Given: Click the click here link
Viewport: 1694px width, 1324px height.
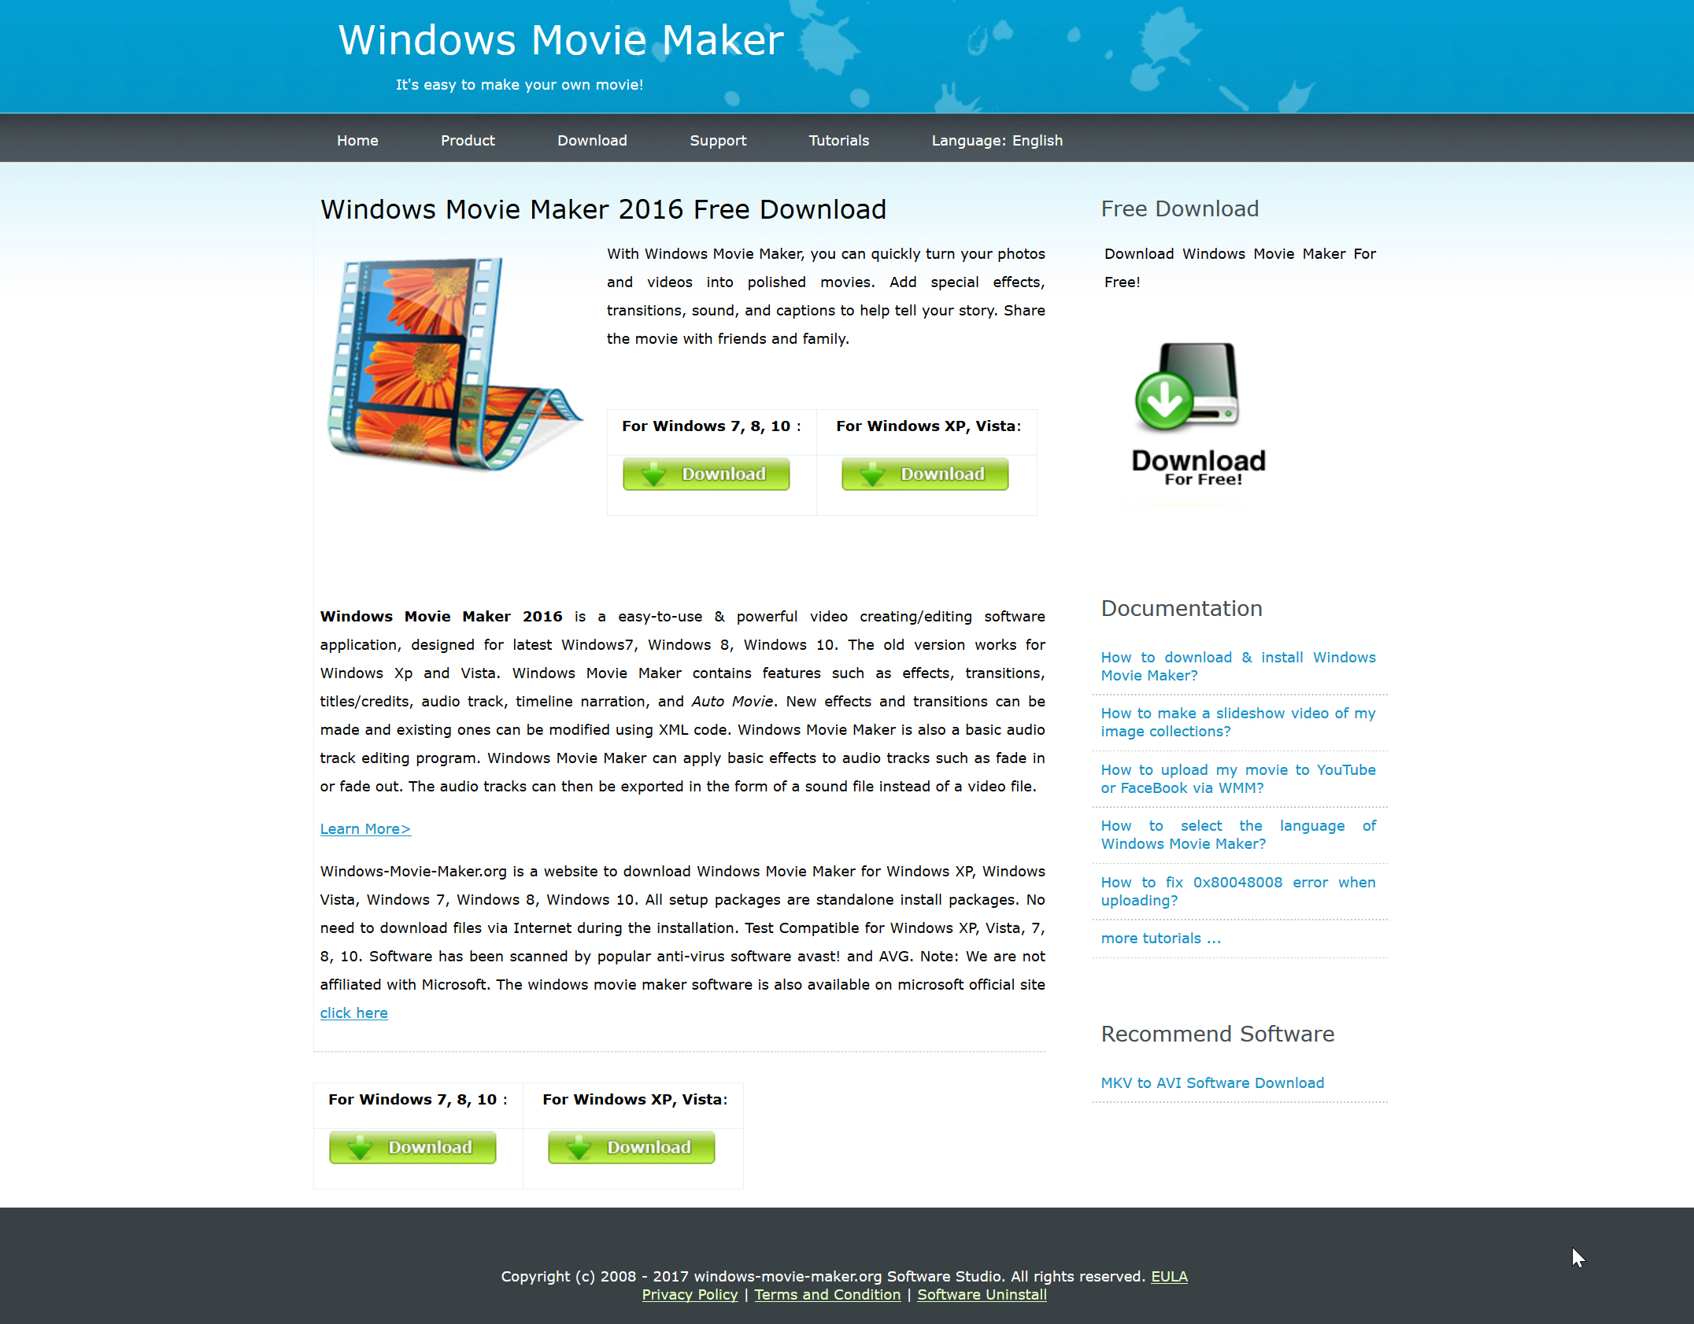Looking at the screenshot, I should 353,1012.
